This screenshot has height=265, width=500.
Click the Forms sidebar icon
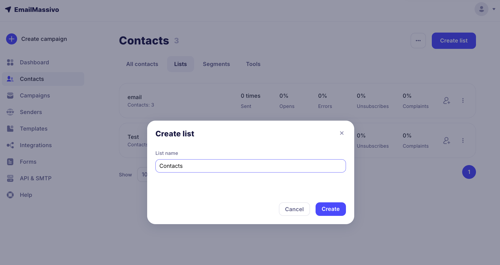pyautogui.click(x=10, y=162)
